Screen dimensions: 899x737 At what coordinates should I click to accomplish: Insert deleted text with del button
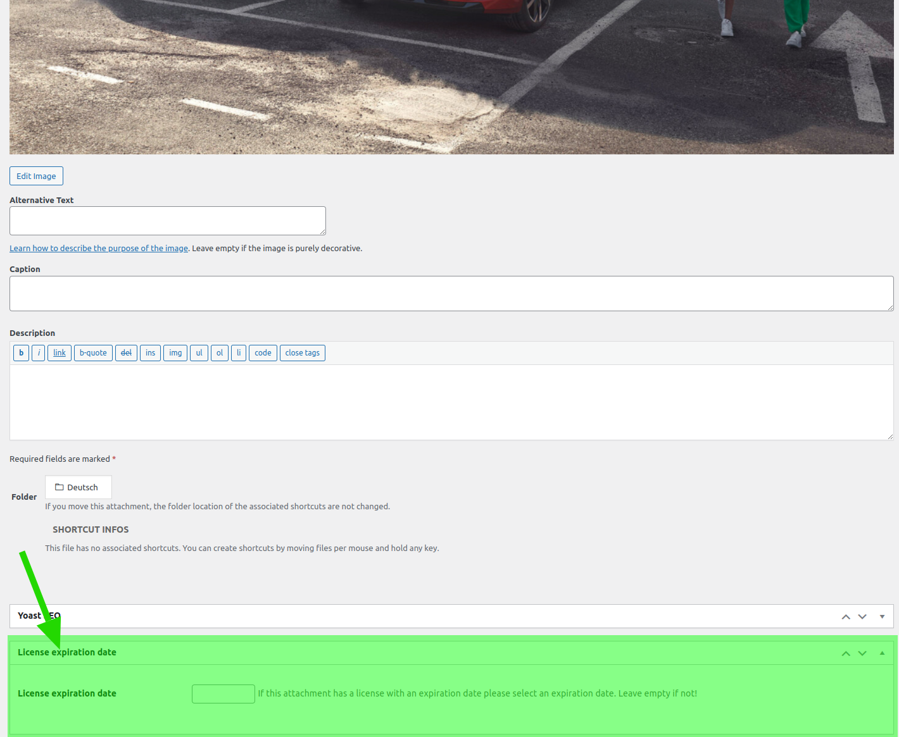coord(126,353)
